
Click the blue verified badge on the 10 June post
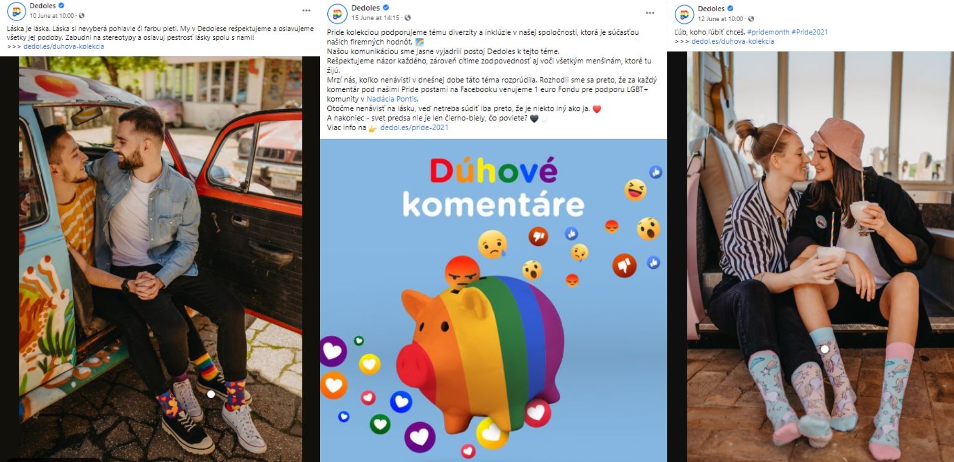click(61, 5)
